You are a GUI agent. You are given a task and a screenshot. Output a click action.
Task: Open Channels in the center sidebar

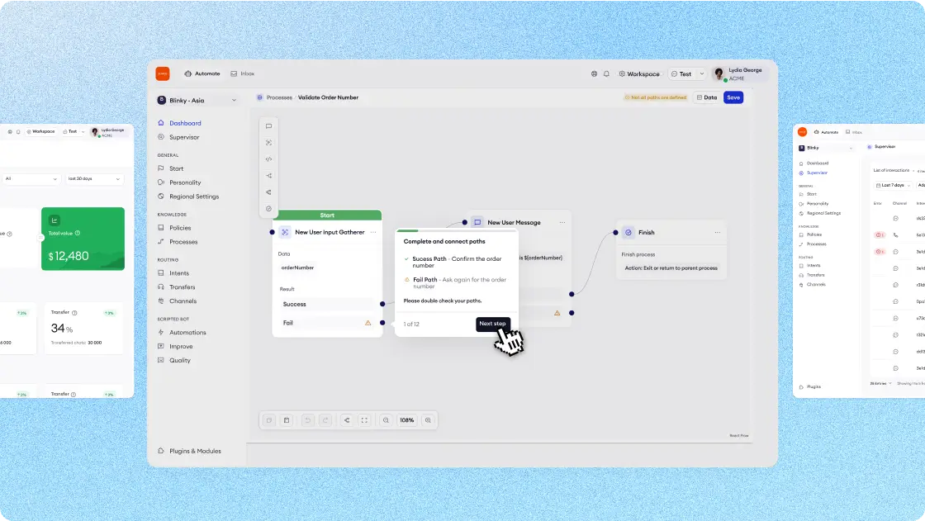pos(177,301)
